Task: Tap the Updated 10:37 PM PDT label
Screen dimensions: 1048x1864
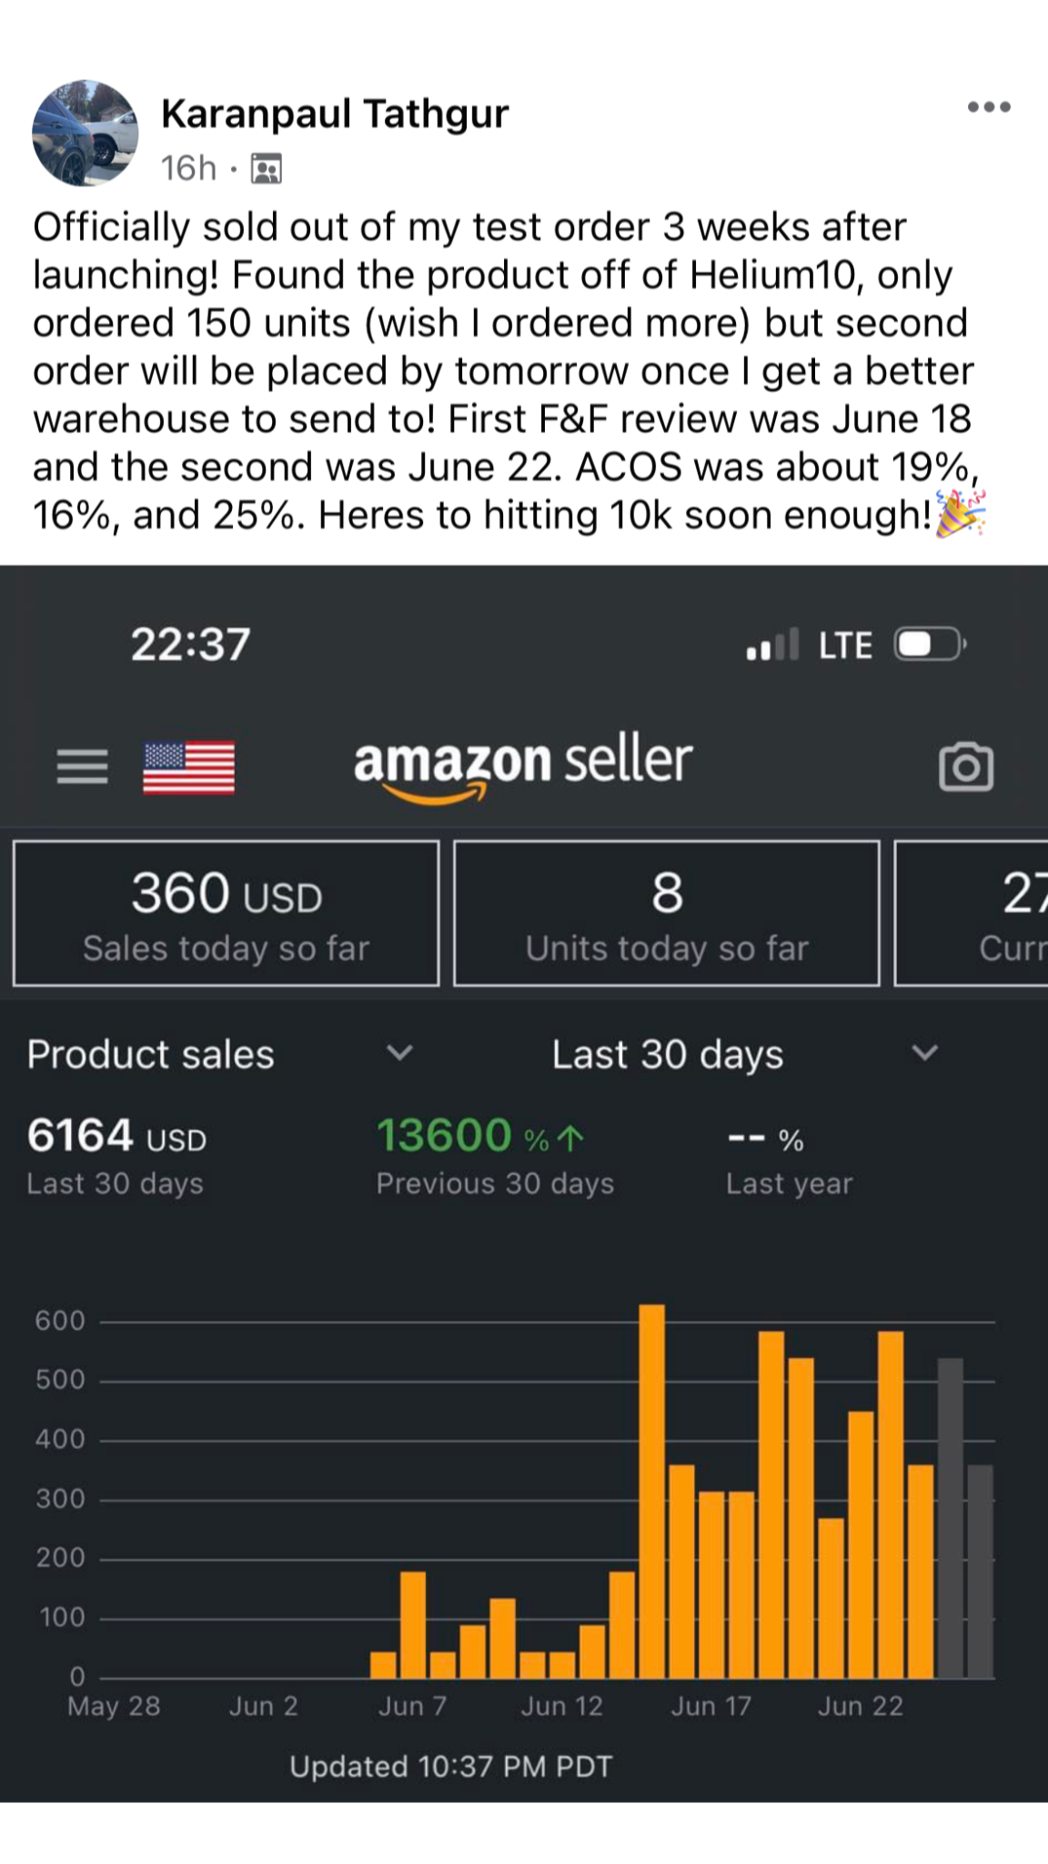Action: pos(450,1767)
